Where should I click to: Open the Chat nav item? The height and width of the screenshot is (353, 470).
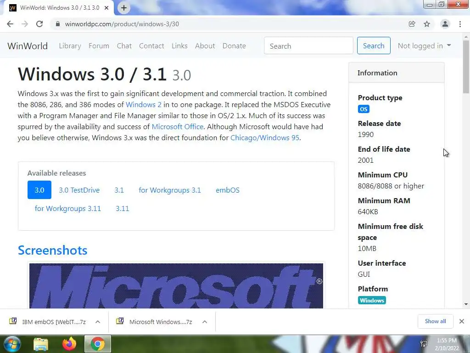coord(124,46)
